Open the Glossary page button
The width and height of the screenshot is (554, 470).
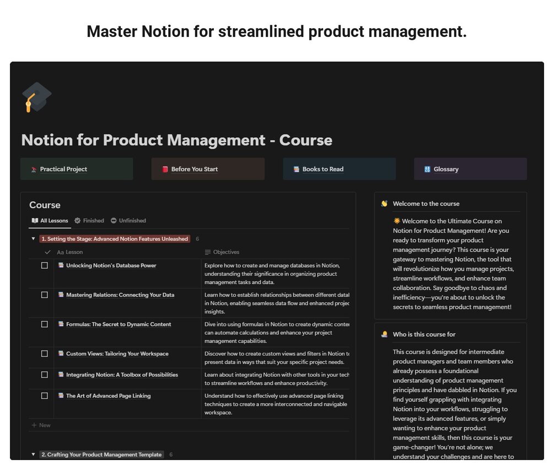tap(470, 169)
